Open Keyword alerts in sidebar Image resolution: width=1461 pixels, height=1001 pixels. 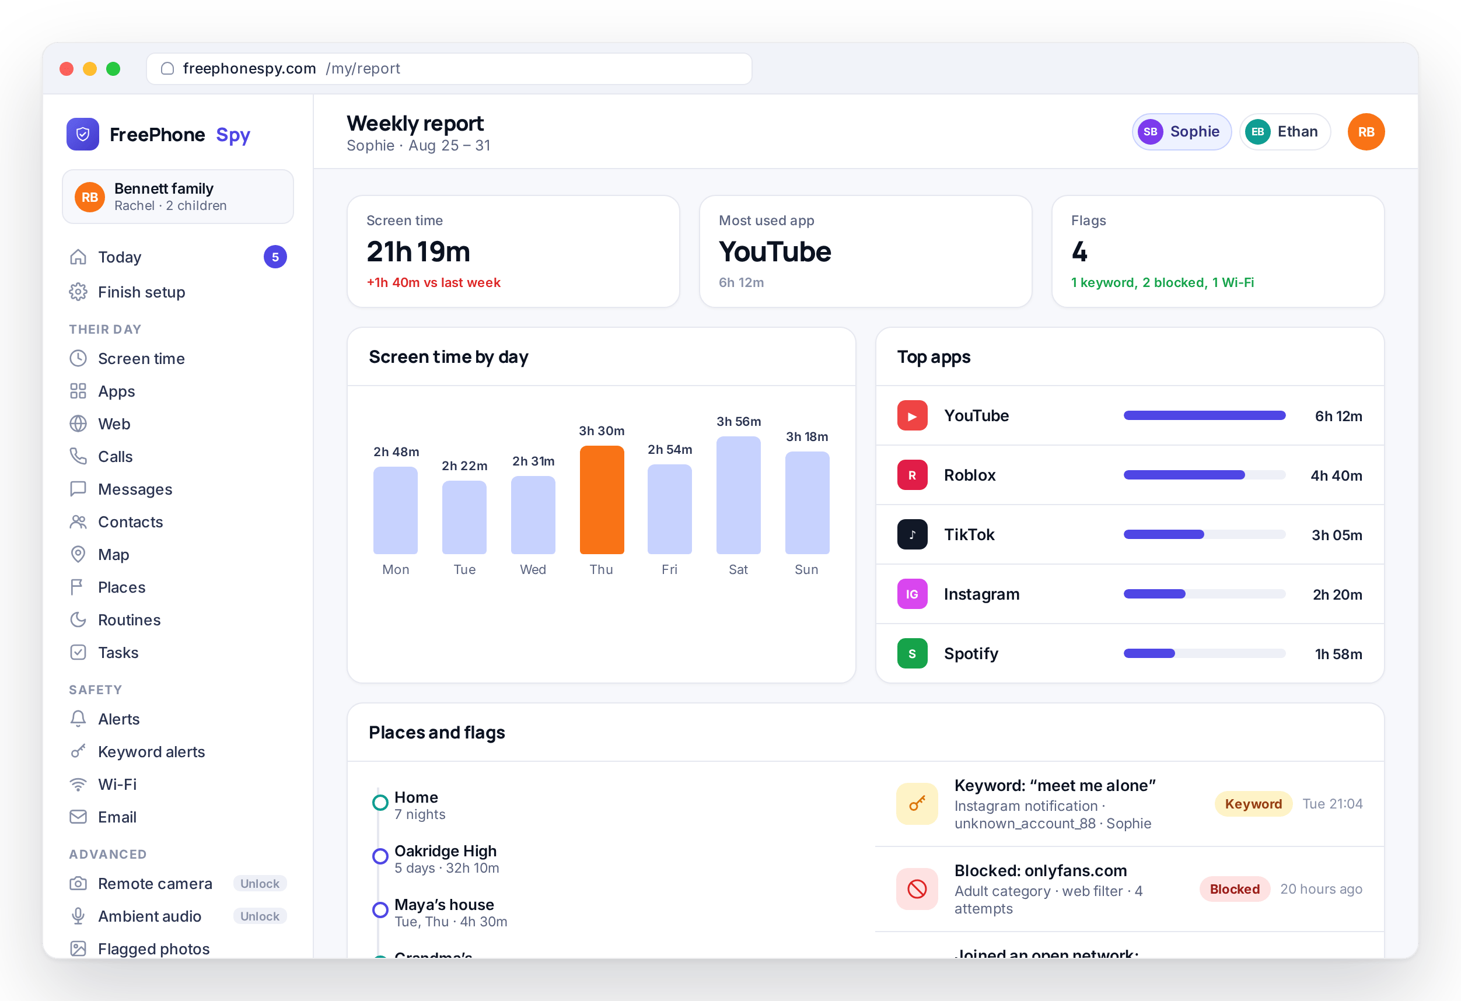[178, 752]
